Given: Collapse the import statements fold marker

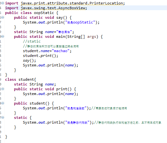Looking at the screenshot, I should pos(3,3).
